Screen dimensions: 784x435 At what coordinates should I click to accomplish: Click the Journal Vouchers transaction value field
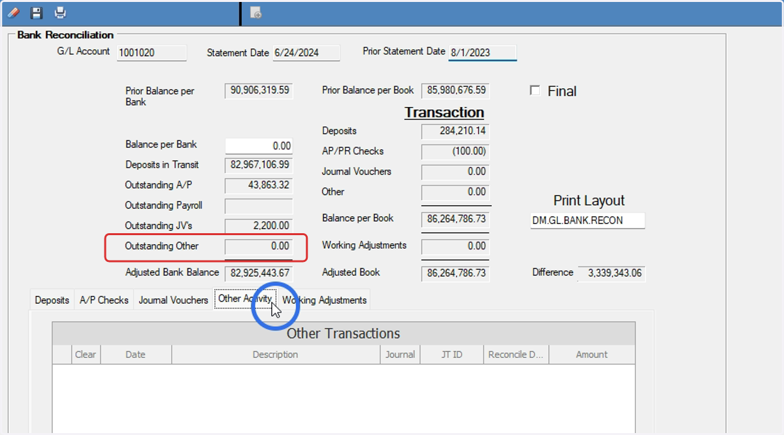tap(455, 172)
